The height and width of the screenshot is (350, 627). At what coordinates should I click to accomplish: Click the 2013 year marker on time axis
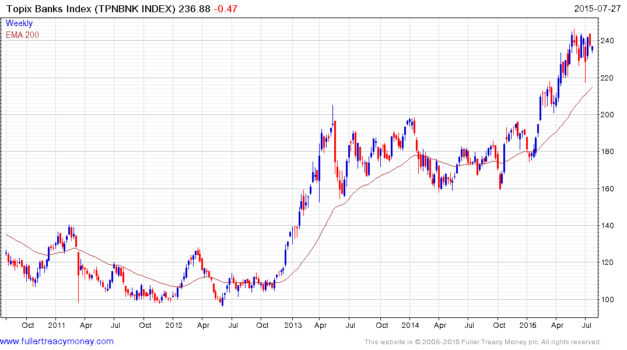click(x=292, y=325)
